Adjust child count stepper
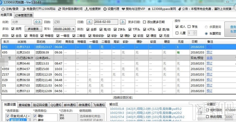Viewport: 236px width, 122px height. click(x=195, y=33)
